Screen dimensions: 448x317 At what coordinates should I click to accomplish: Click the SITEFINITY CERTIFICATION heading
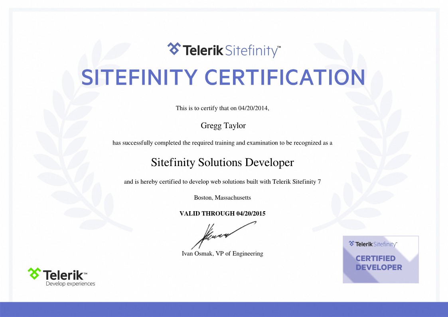click(x=223, y=77)
